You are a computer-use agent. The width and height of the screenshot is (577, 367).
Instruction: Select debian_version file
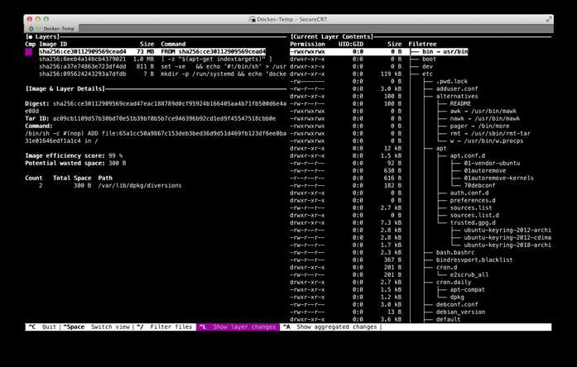click(x=460, y=312)
